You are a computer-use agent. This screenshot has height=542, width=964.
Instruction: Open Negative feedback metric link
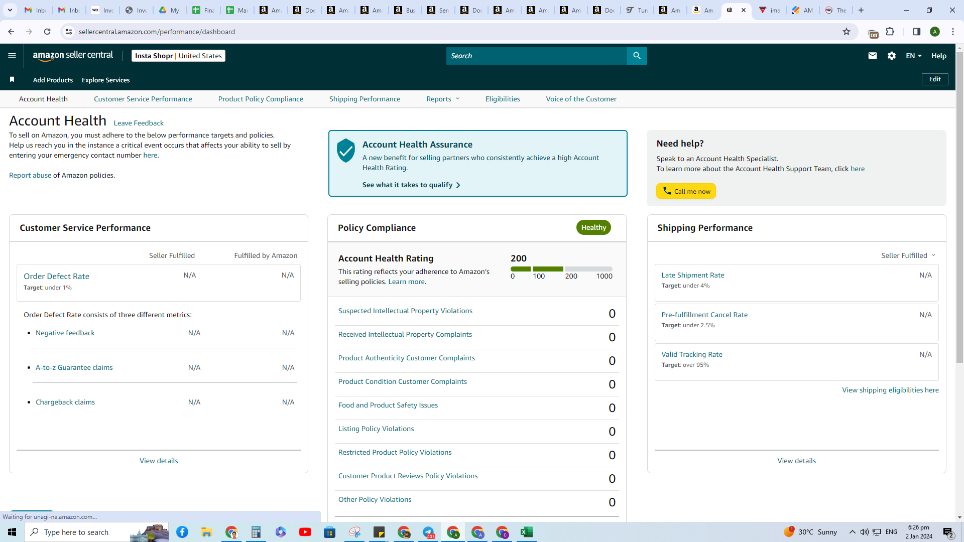click(x=65, y=333)
